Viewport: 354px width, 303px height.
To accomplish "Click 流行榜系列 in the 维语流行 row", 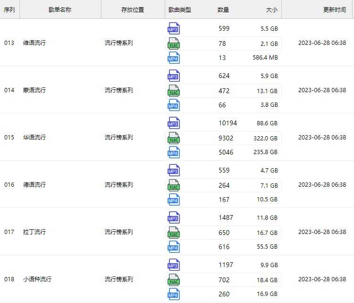I will [119, 43].
